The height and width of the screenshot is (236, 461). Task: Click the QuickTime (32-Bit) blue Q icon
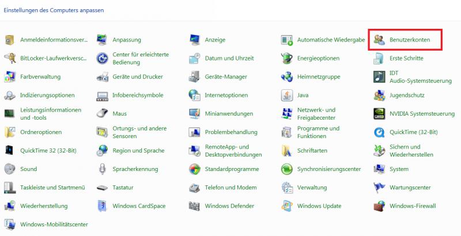click(x=379, y=132)
